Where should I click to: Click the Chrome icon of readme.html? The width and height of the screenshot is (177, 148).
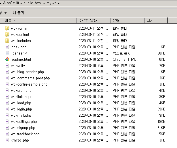click(x=7, y=59)
